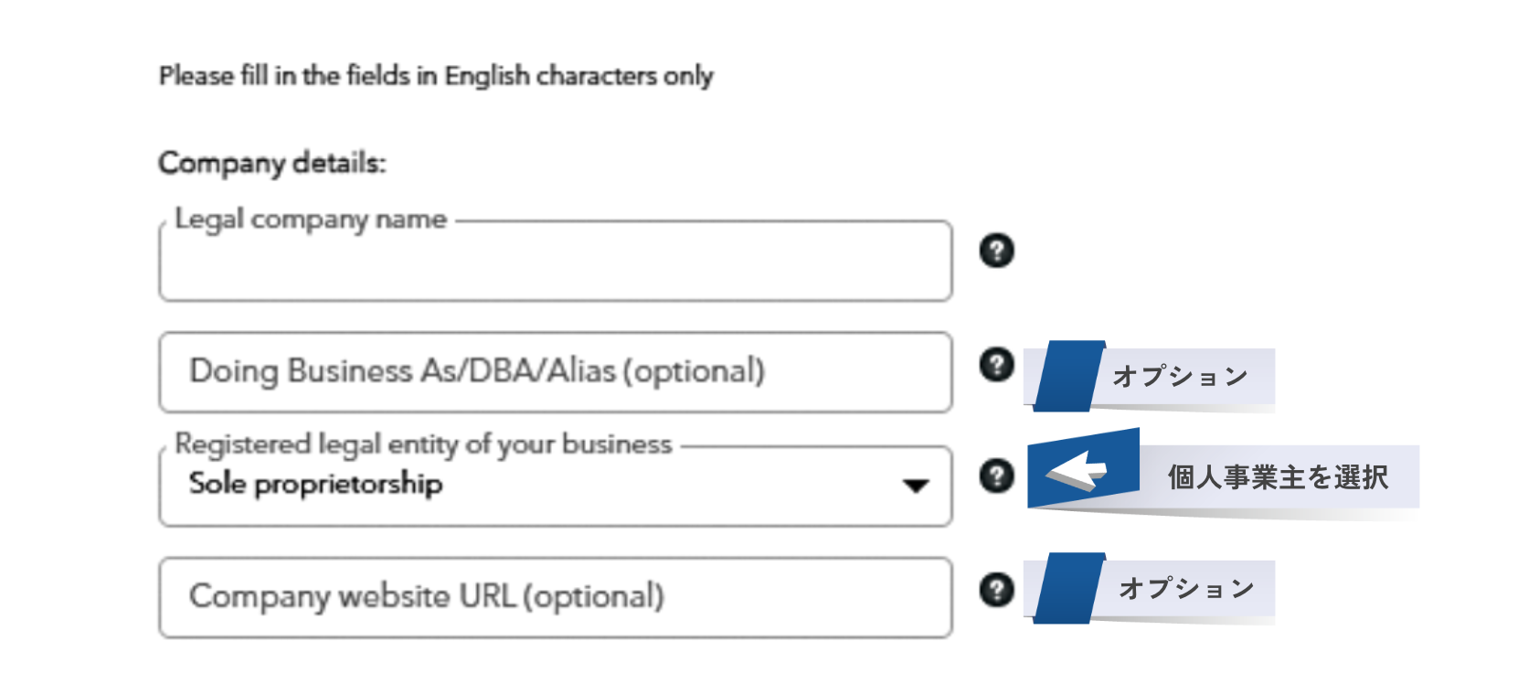
Task: Click the English characters only instruction text
Action: (436, 75)
